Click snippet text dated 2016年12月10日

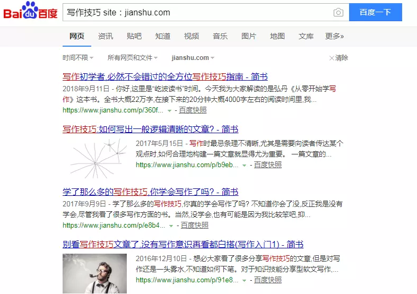(x=238, y=264)
